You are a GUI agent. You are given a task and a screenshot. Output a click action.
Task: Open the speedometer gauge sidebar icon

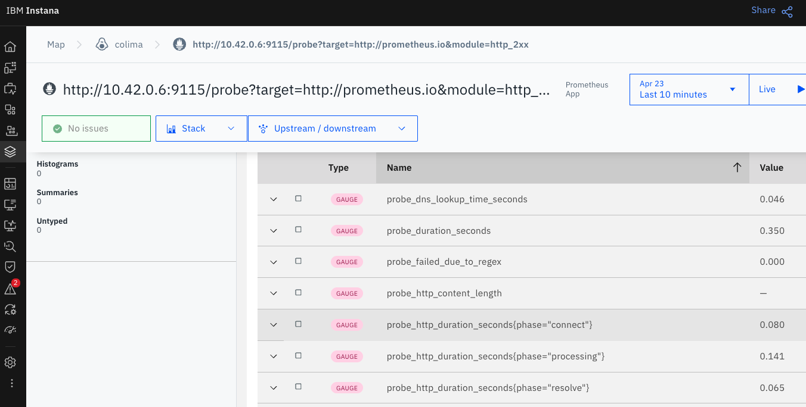pyautogui.click(x=10, y=330)
